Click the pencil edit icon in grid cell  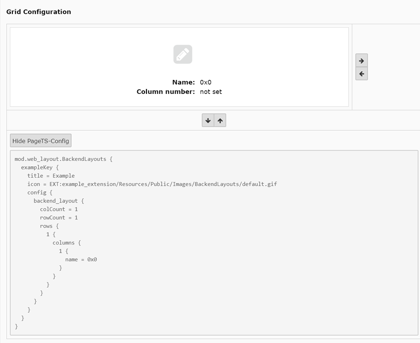coord(182,54)
